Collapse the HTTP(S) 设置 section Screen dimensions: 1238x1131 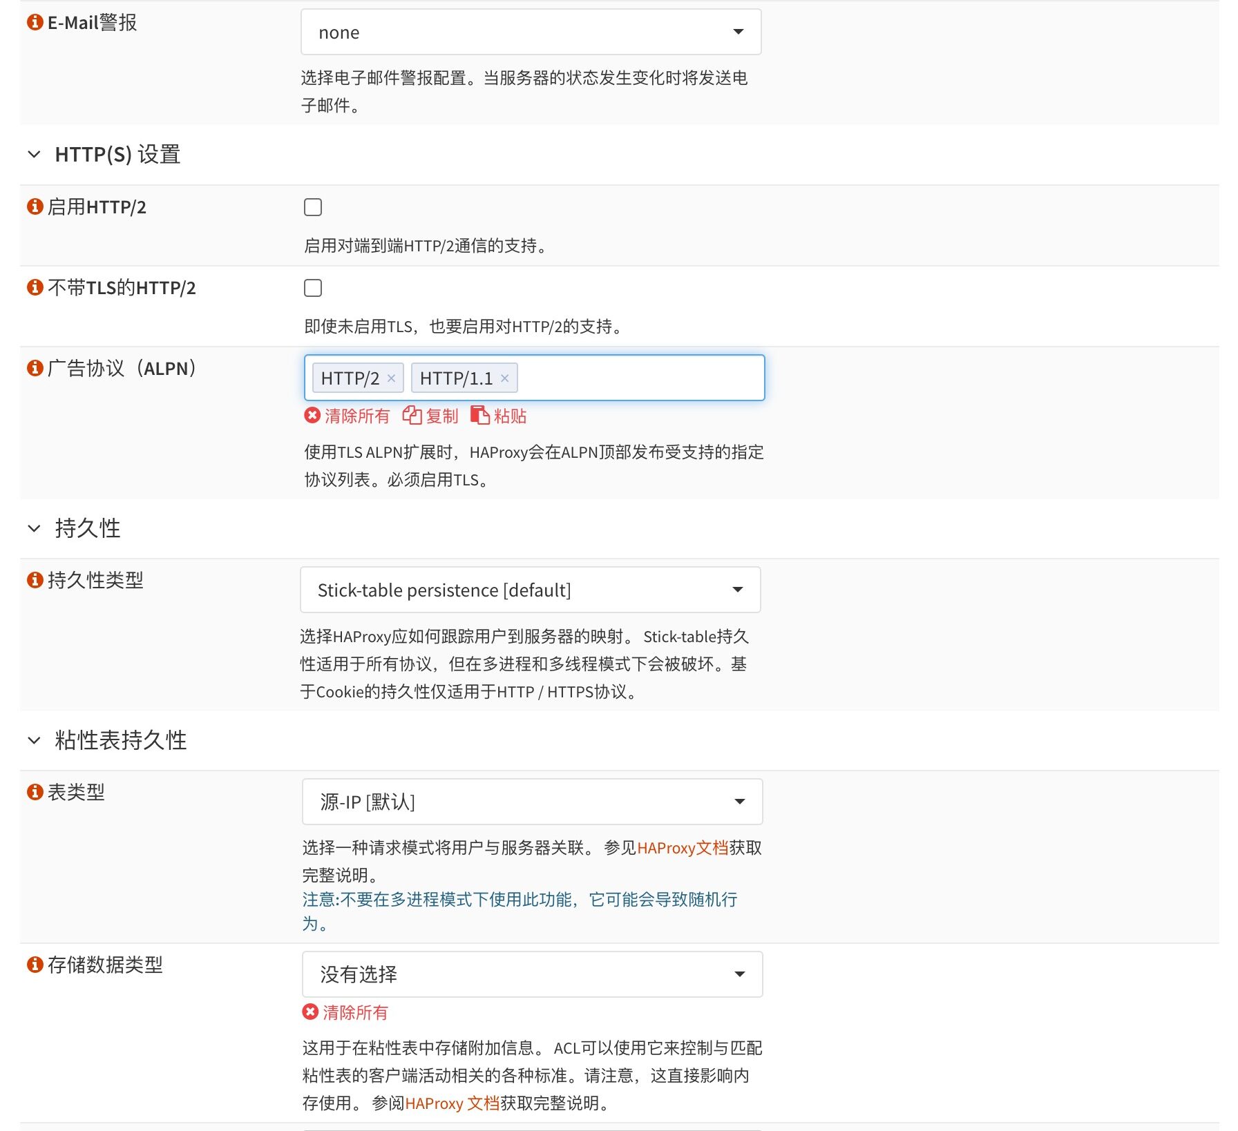(35, 155)
